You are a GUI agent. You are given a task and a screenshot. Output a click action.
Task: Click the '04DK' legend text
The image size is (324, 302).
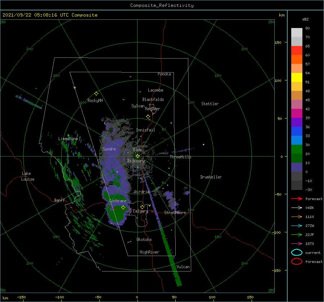pos(310,208)
